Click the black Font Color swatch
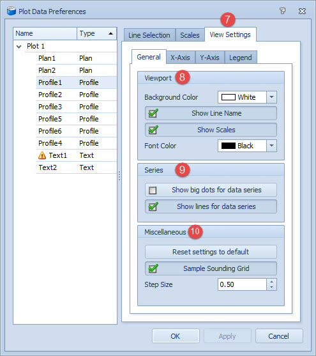The height and width of the screenshot is (356, 316). (228, 146)
